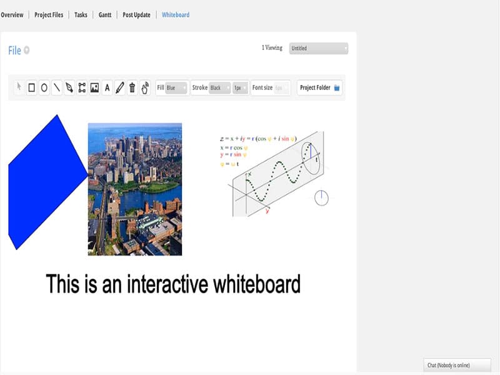Open the Fill color dropdown
This screenshot has height=375, width=500.
tap(176, 87)
